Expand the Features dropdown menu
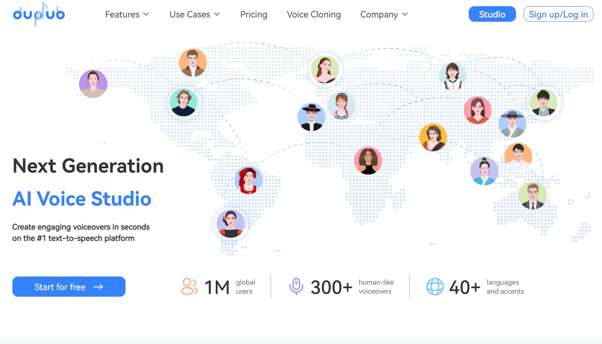Image resolution: width=602 pixels, height=344 pixels. click(127, 14)
